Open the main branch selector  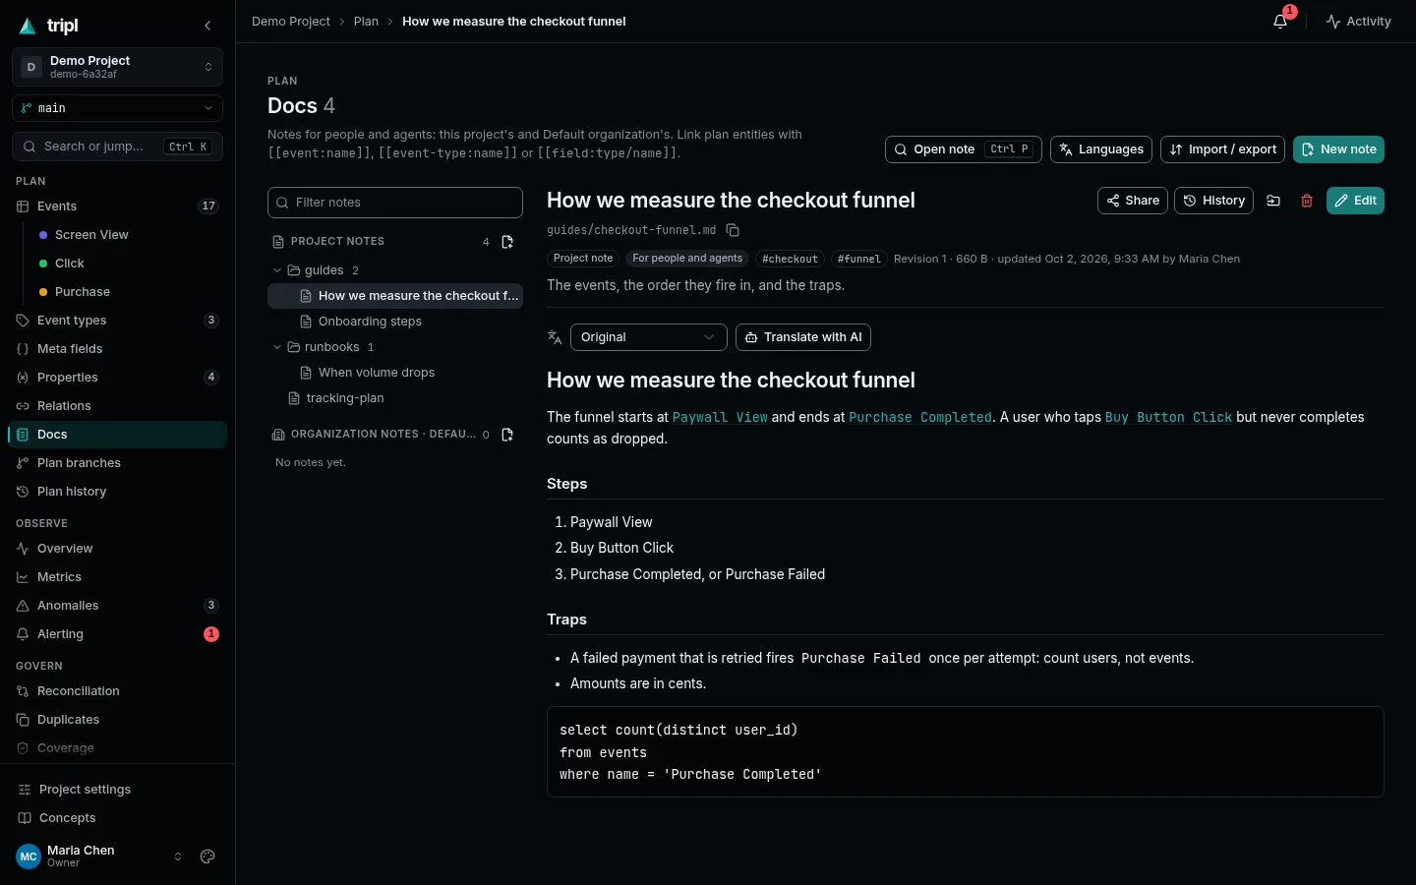click(x=117, y=108)
